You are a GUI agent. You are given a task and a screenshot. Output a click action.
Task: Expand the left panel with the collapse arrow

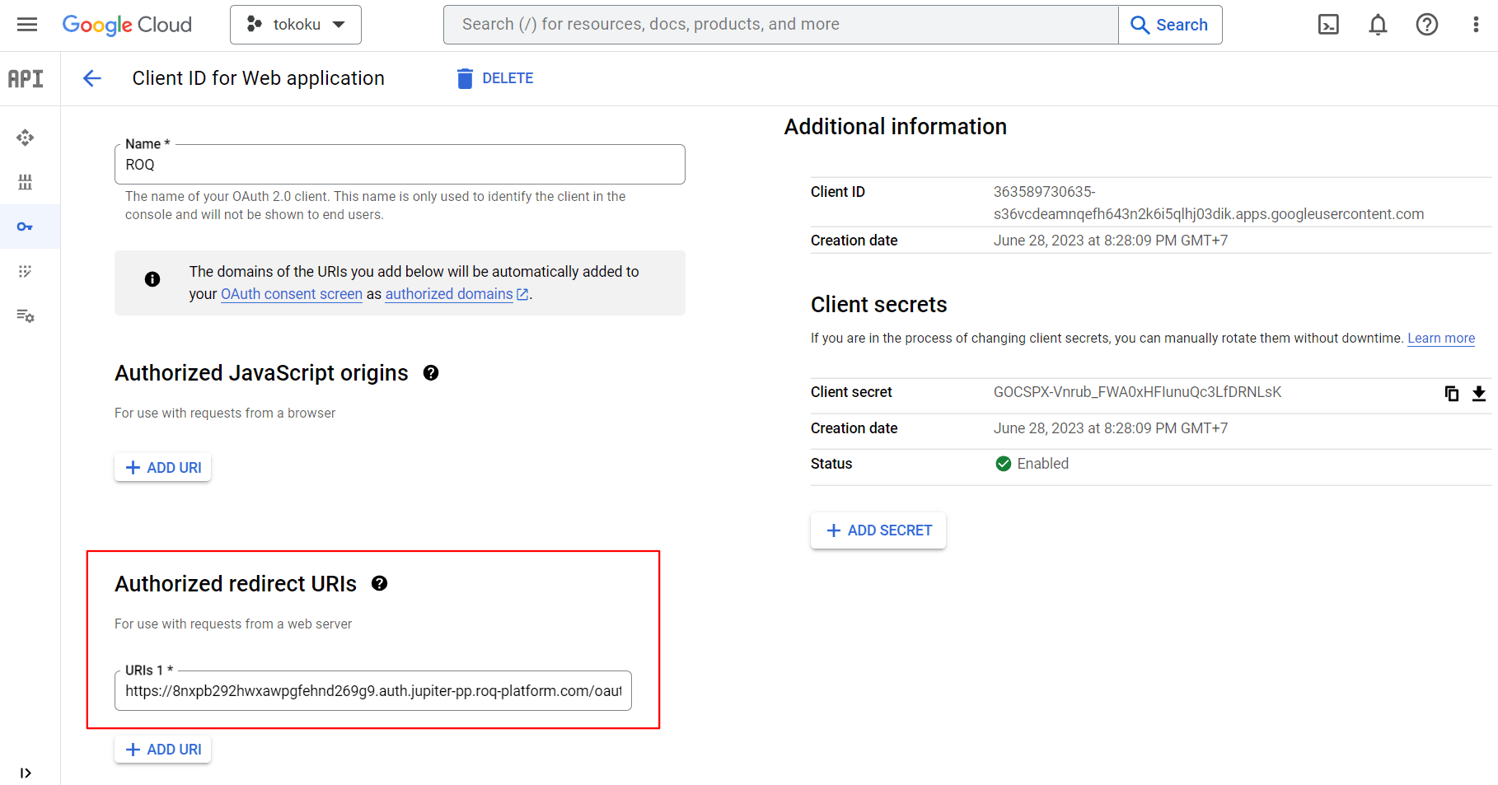click(x=26, y=773)
